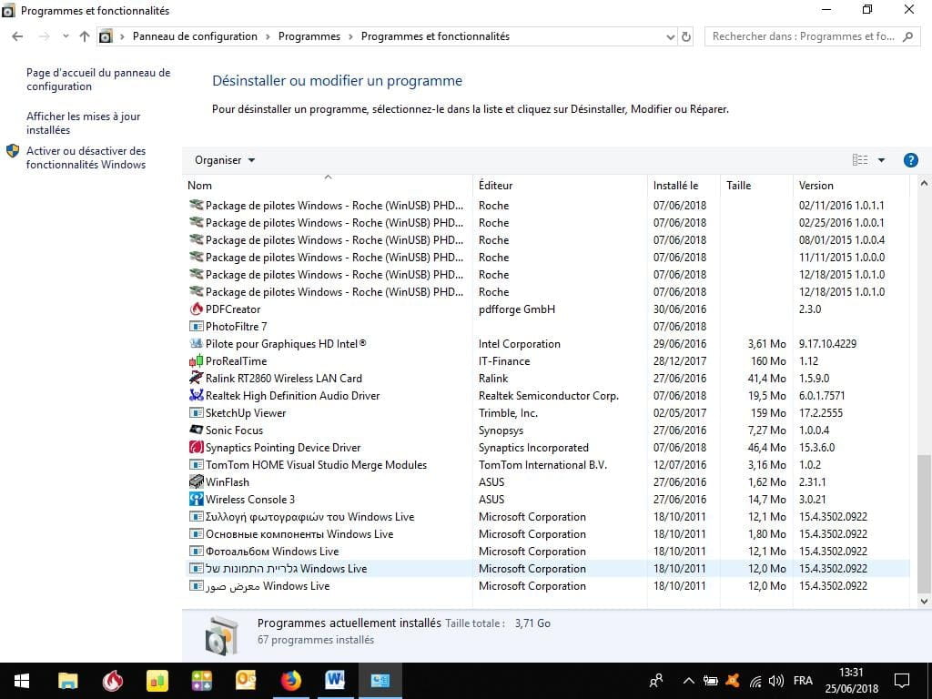Open Word from the taskbar

pyautogui.click(x=335, y=681)
